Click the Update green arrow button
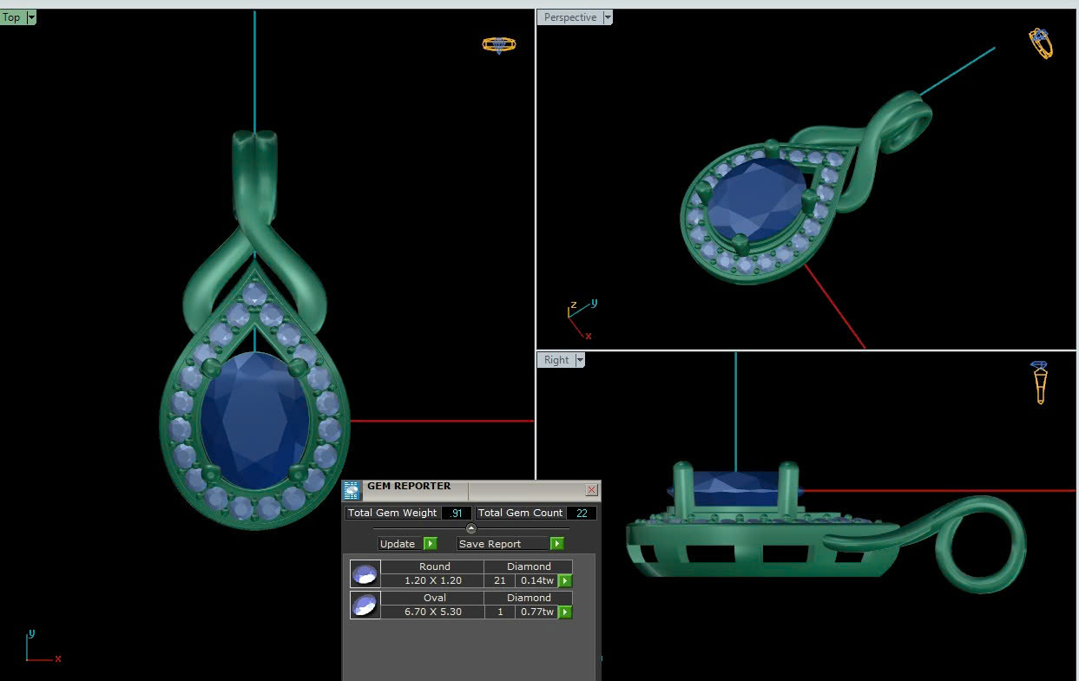Image resolution: width=1079 pixels, height=681 pixels. point(430,544)
